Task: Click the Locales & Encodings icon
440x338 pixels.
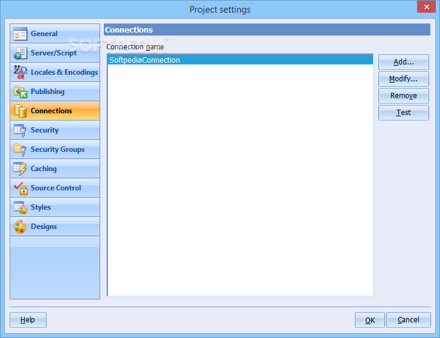Action: pos(20,72)
